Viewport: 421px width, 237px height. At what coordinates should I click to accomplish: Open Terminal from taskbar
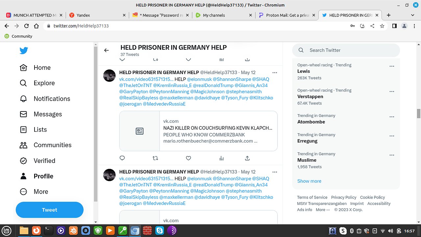(48, 231)
